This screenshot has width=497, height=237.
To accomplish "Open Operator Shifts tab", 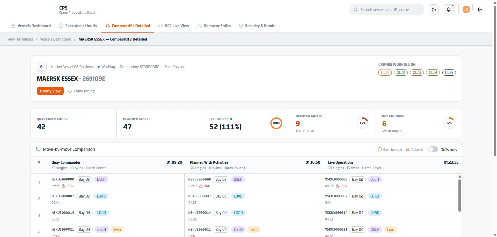I will [x=214, y=26].
